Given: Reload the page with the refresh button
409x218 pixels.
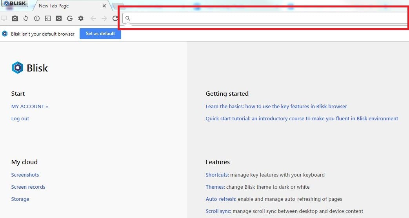Looking at the screenshot, I should coord(115,18).
